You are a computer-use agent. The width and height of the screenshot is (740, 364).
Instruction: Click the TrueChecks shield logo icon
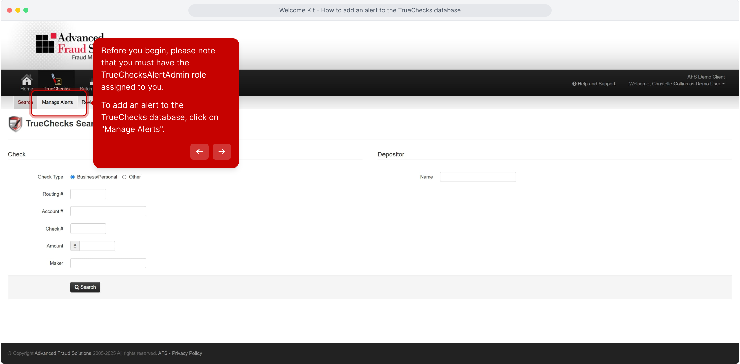click(15, 124)
